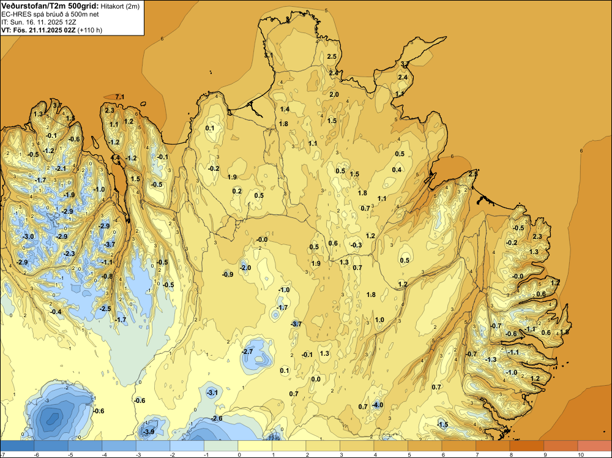
Task: Click the 7.1 temperature label
Action: tap(120, 97)
